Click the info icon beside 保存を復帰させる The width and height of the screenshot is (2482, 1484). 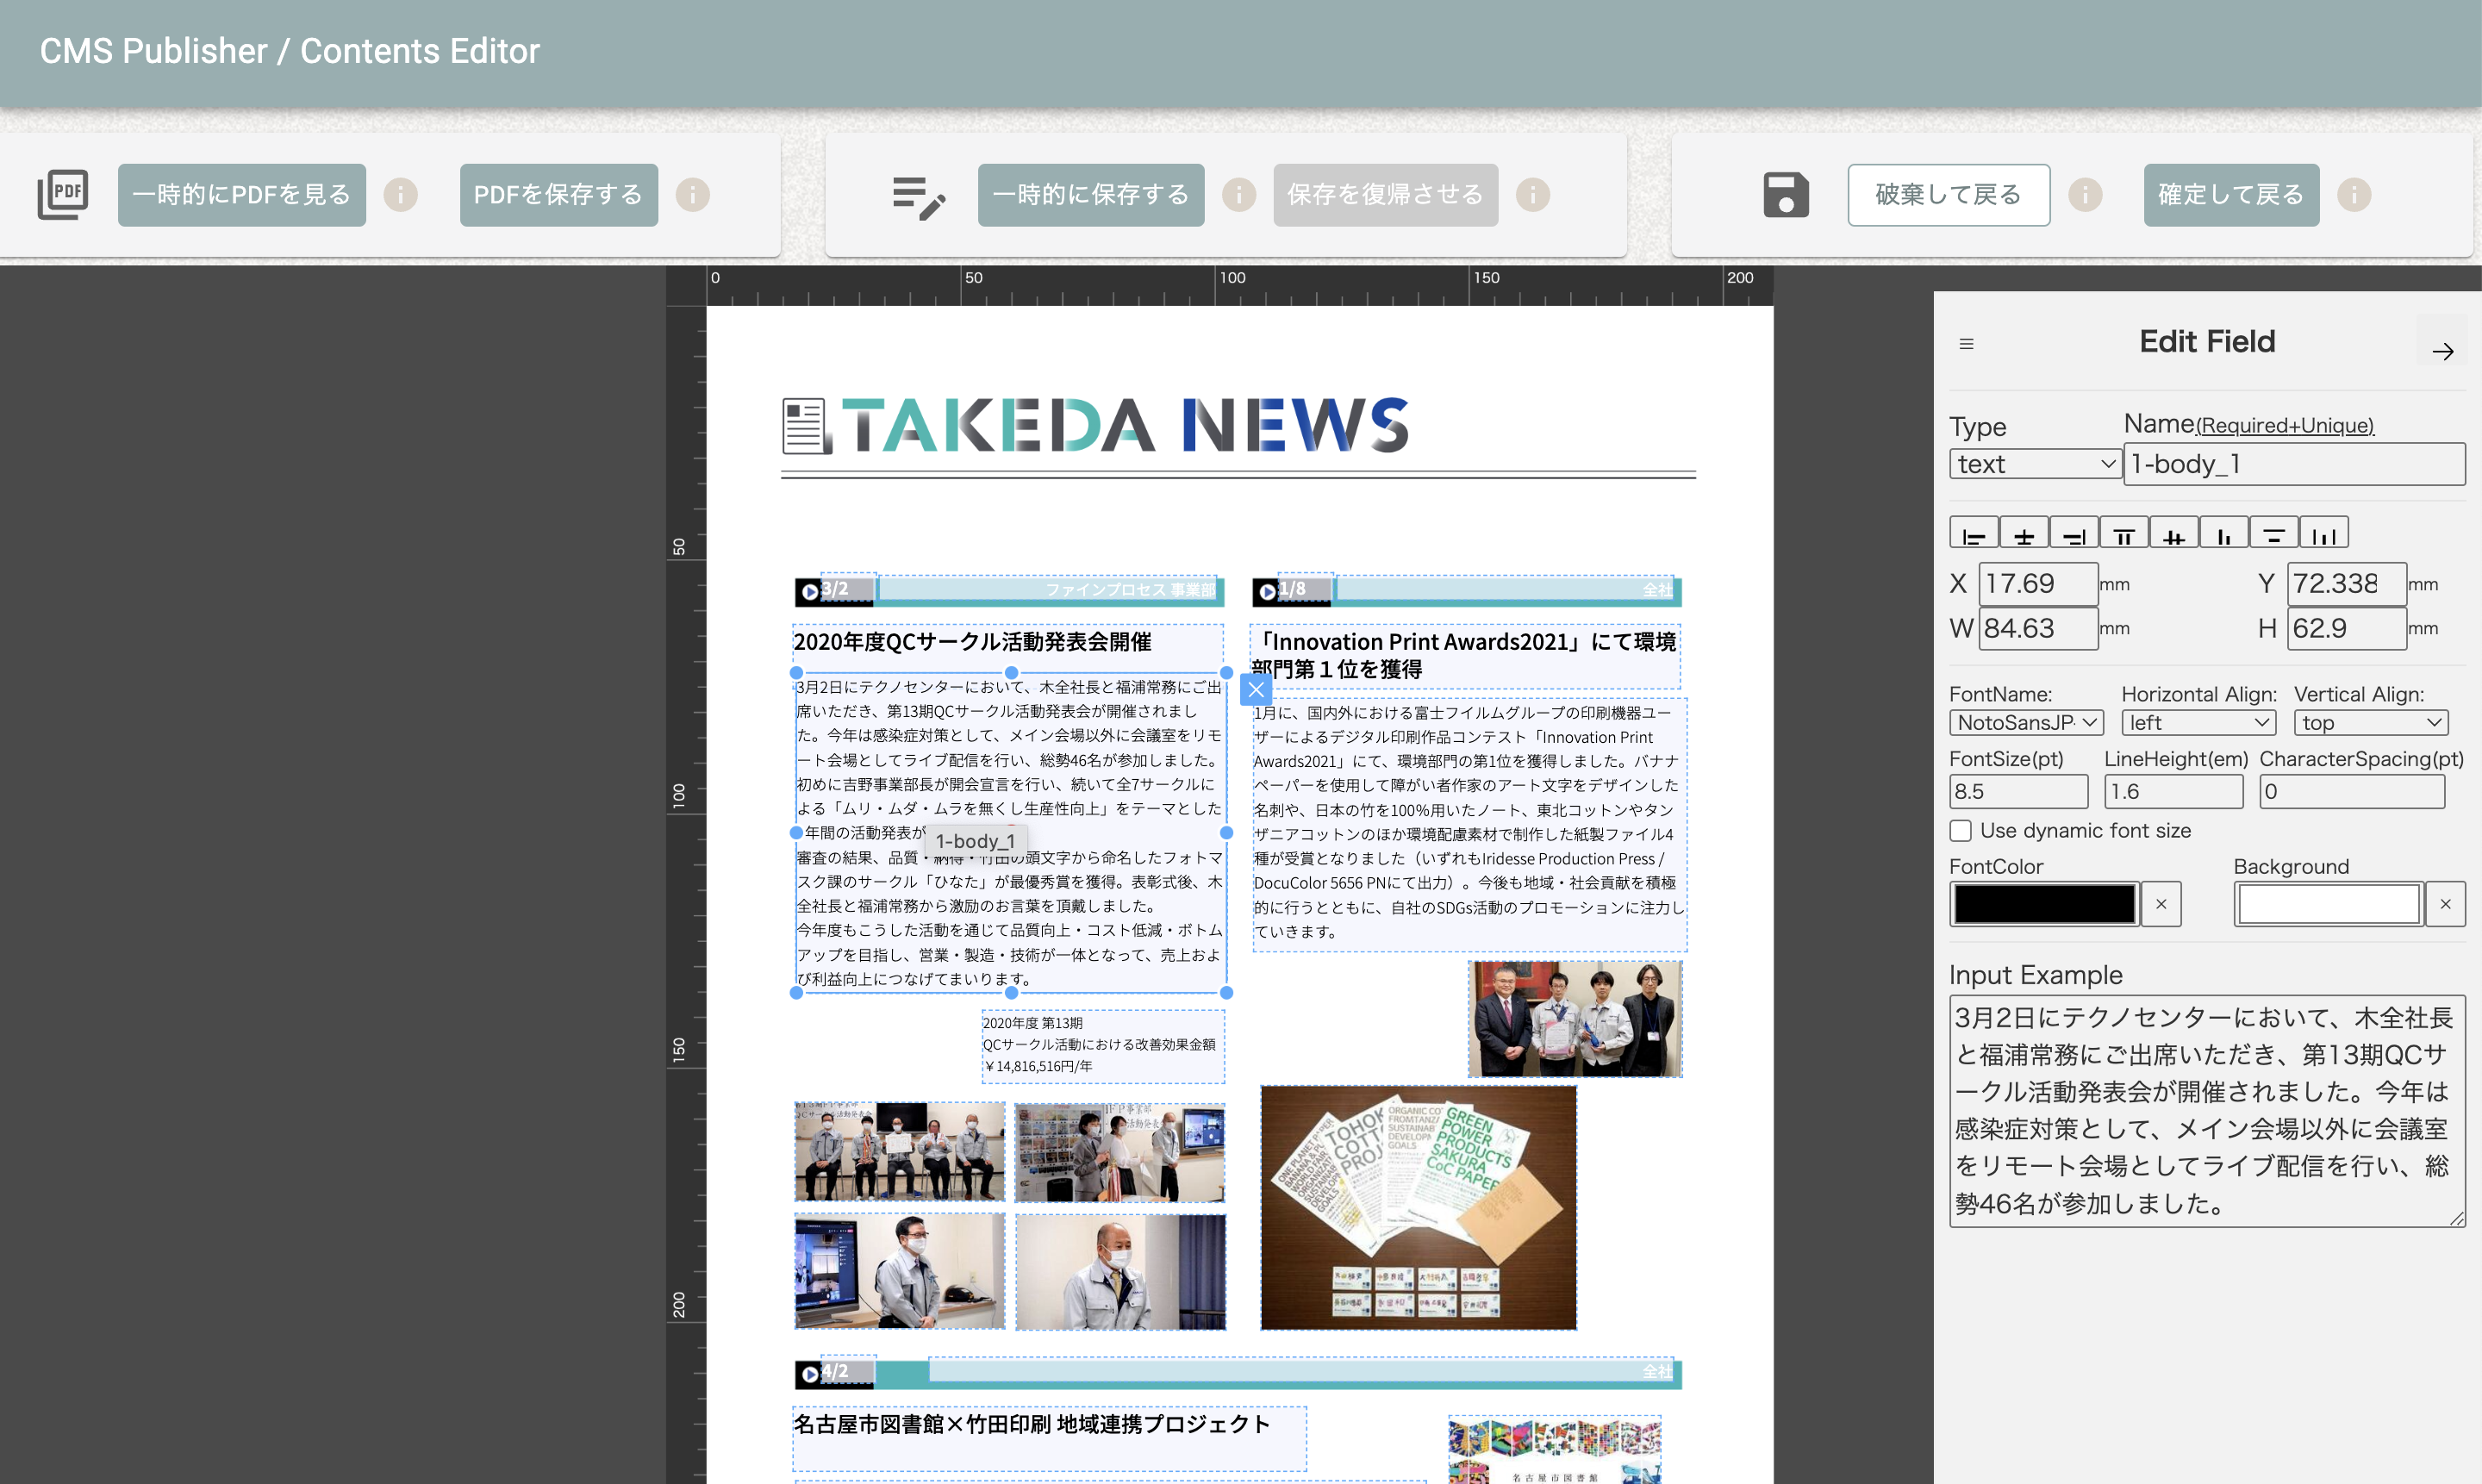[1533, 195]
